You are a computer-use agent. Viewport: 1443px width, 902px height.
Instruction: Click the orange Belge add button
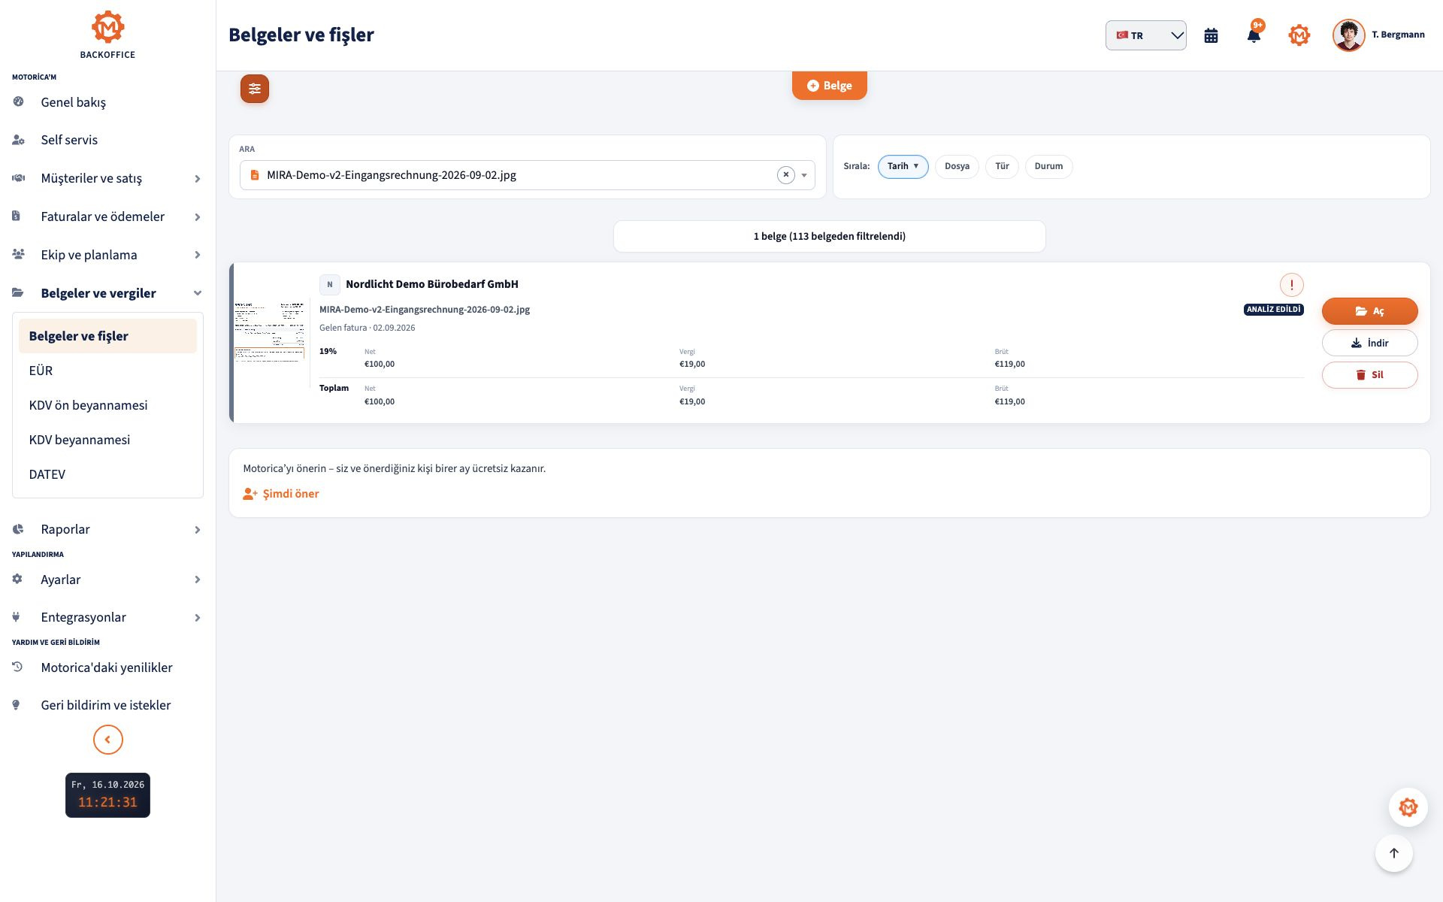829,86
